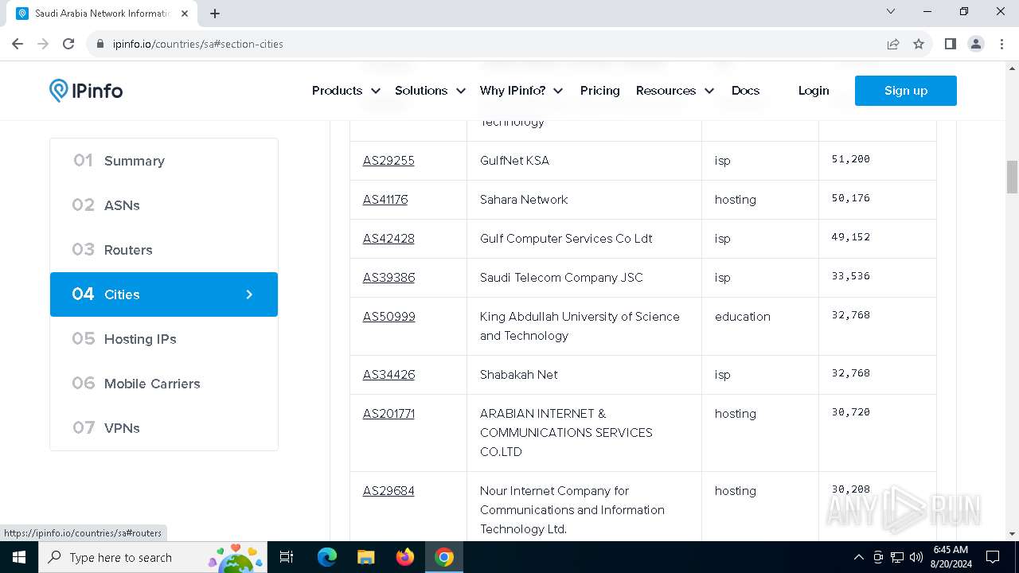This screenshot has height=573, width=1019.
Task: Open AS39386 Saudi Telecom link
Action: (388, 278)
